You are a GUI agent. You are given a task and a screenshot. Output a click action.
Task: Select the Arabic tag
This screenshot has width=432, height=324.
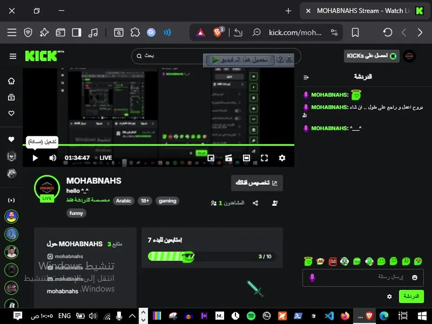point(123,201)
